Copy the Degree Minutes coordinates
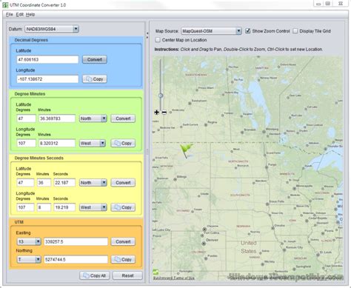351x288 pixels. 123,143
